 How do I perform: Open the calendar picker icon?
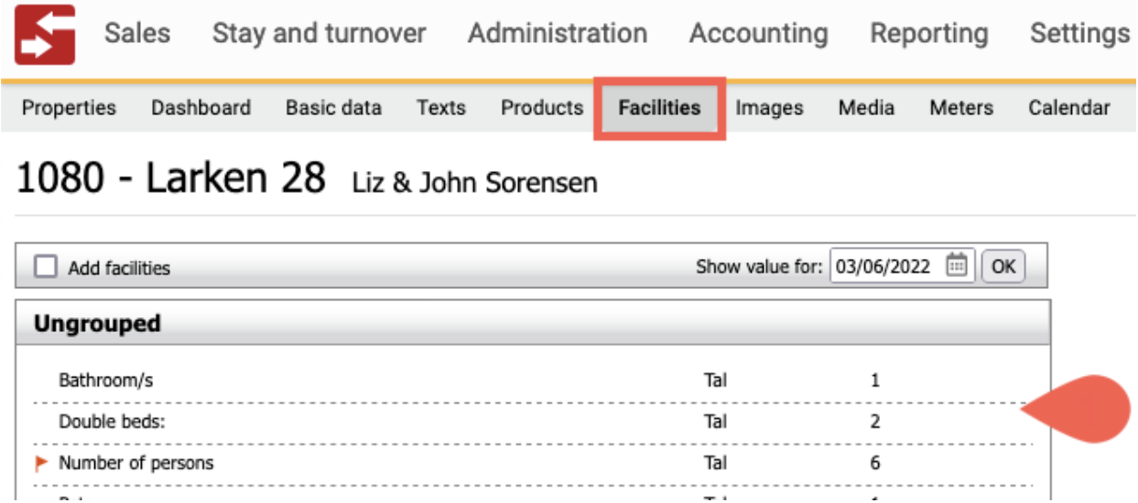956,267
